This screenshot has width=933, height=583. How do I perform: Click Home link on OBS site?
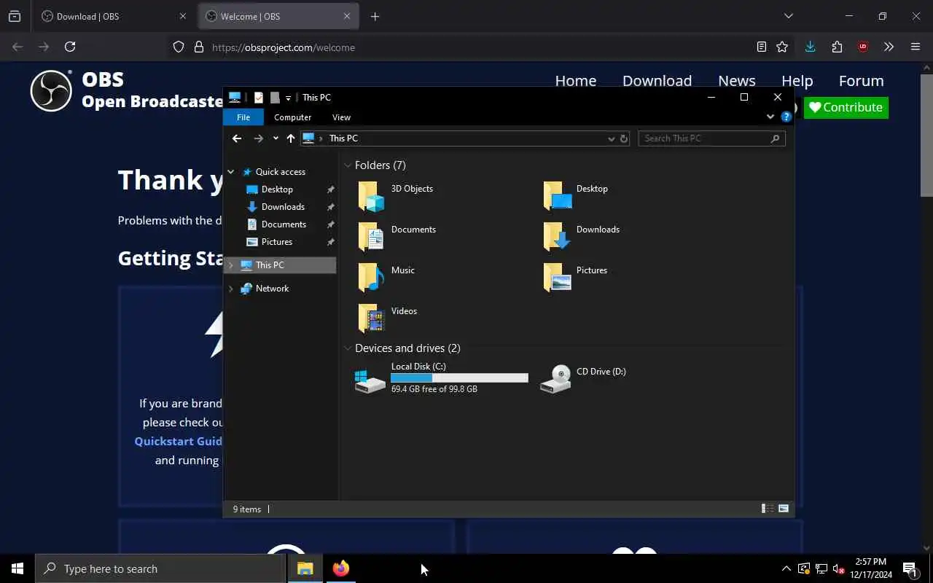click(576, 81)
